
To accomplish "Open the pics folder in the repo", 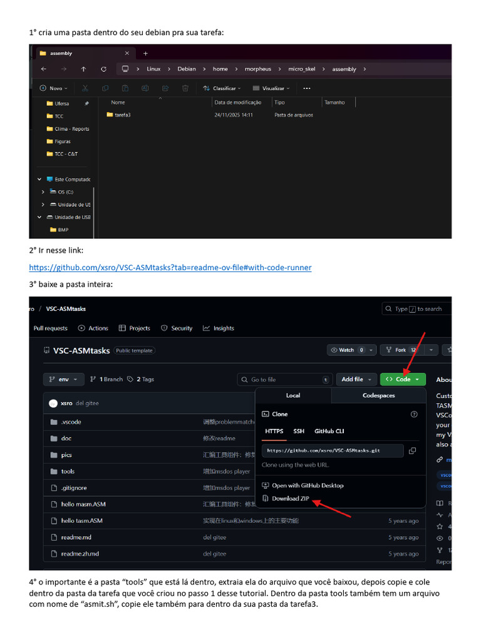I will [66, 455].
